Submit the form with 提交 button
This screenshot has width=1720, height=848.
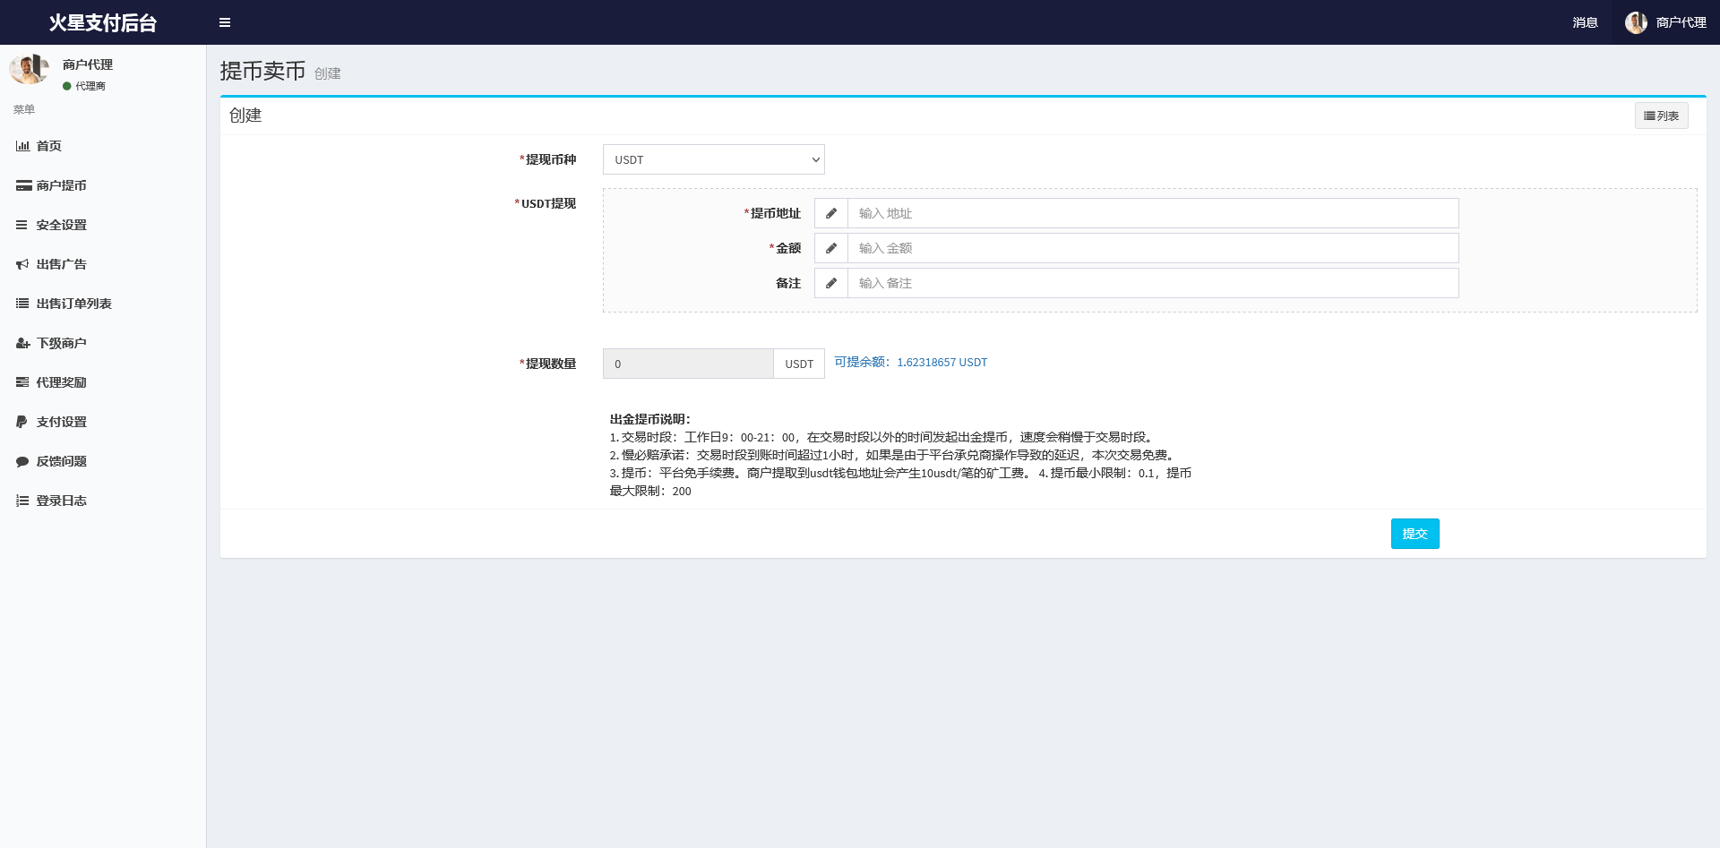(1415, 533)
